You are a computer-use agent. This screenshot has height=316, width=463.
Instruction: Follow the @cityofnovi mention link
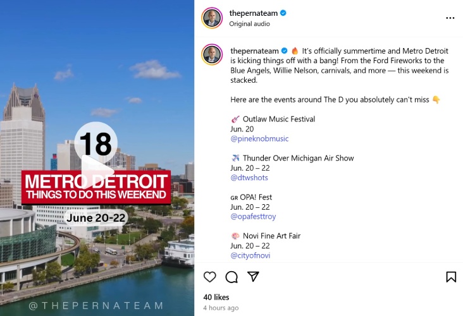(x=250, y=255)
